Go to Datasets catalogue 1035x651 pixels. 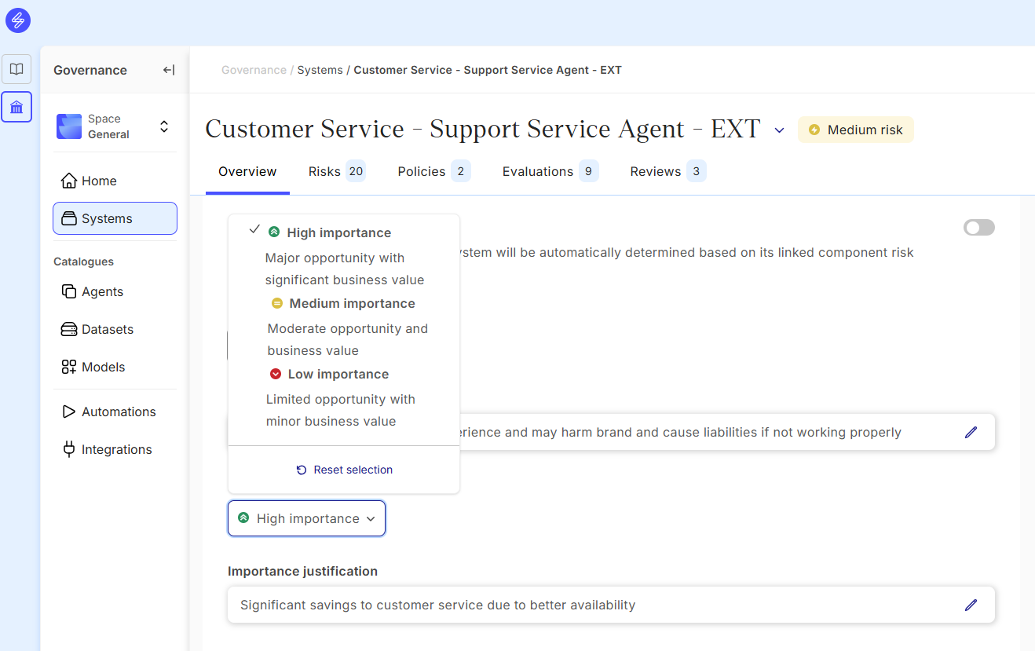coord(107,329)
